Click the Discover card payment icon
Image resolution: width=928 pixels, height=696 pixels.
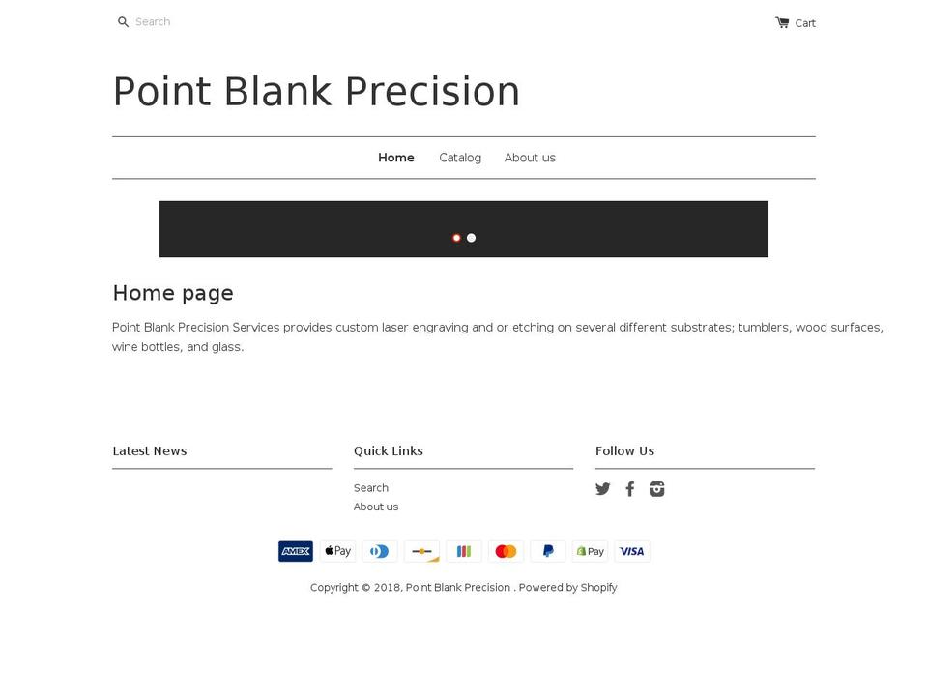coord(421,551)
